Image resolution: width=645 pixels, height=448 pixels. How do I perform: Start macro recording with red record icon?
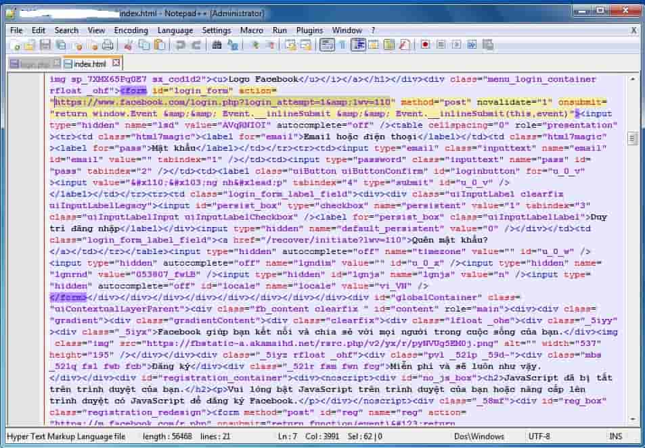pyautogui.click(x=425, y=45)
